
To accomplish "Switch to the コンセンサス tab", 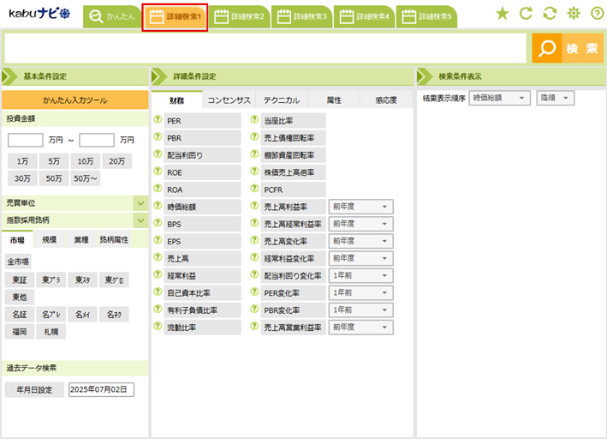I will (x=229, y=100).
